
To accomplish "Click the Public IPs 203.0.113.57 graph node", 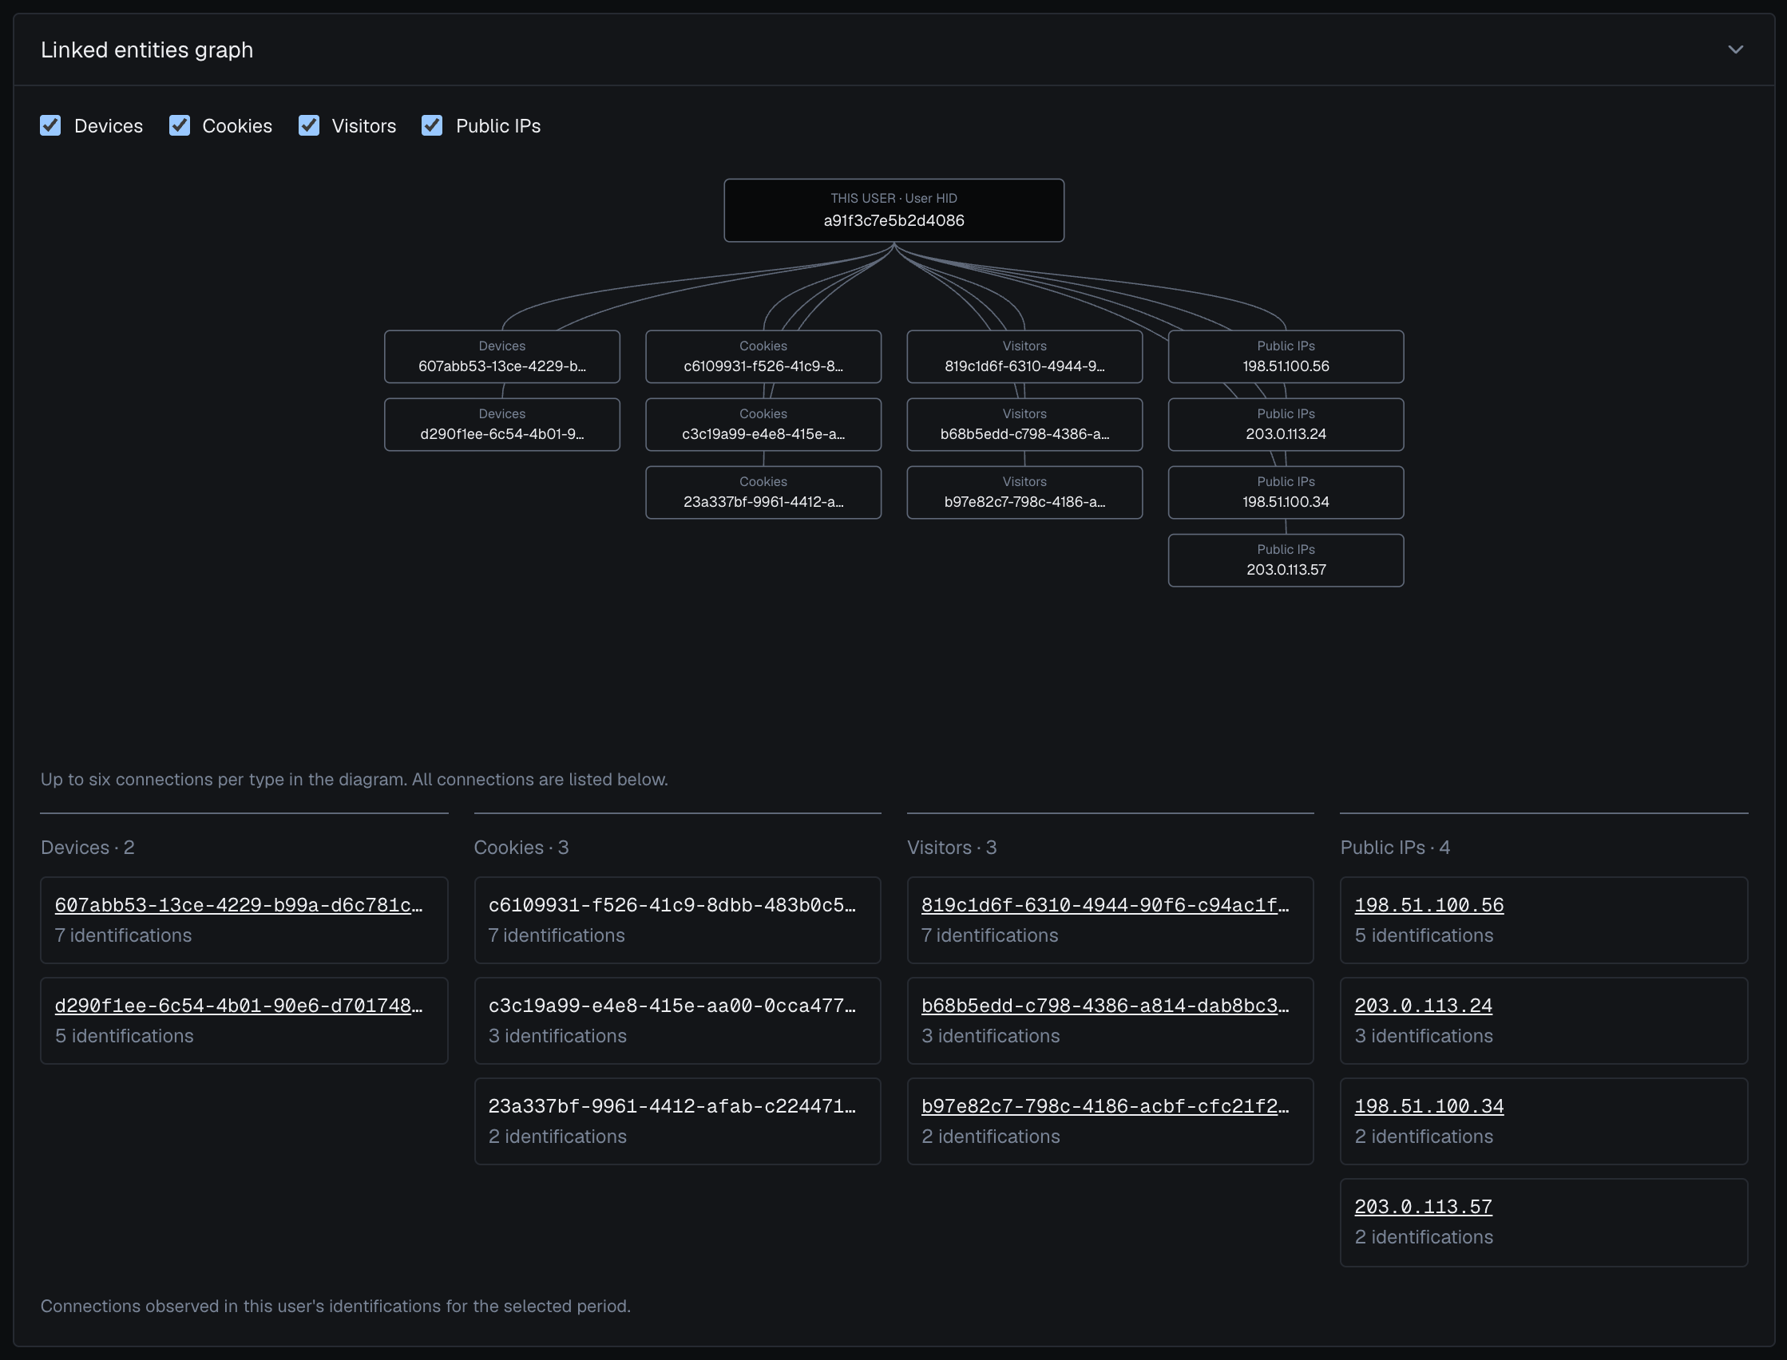I will pyautogui.click(x=1286, y=560).
